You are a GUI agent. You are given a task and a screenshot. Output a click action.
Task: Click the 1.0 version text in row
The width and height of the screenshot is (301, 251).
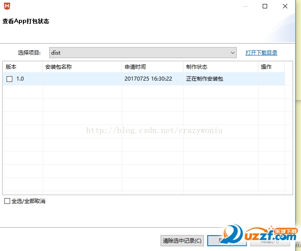click(x=20, y=79)
